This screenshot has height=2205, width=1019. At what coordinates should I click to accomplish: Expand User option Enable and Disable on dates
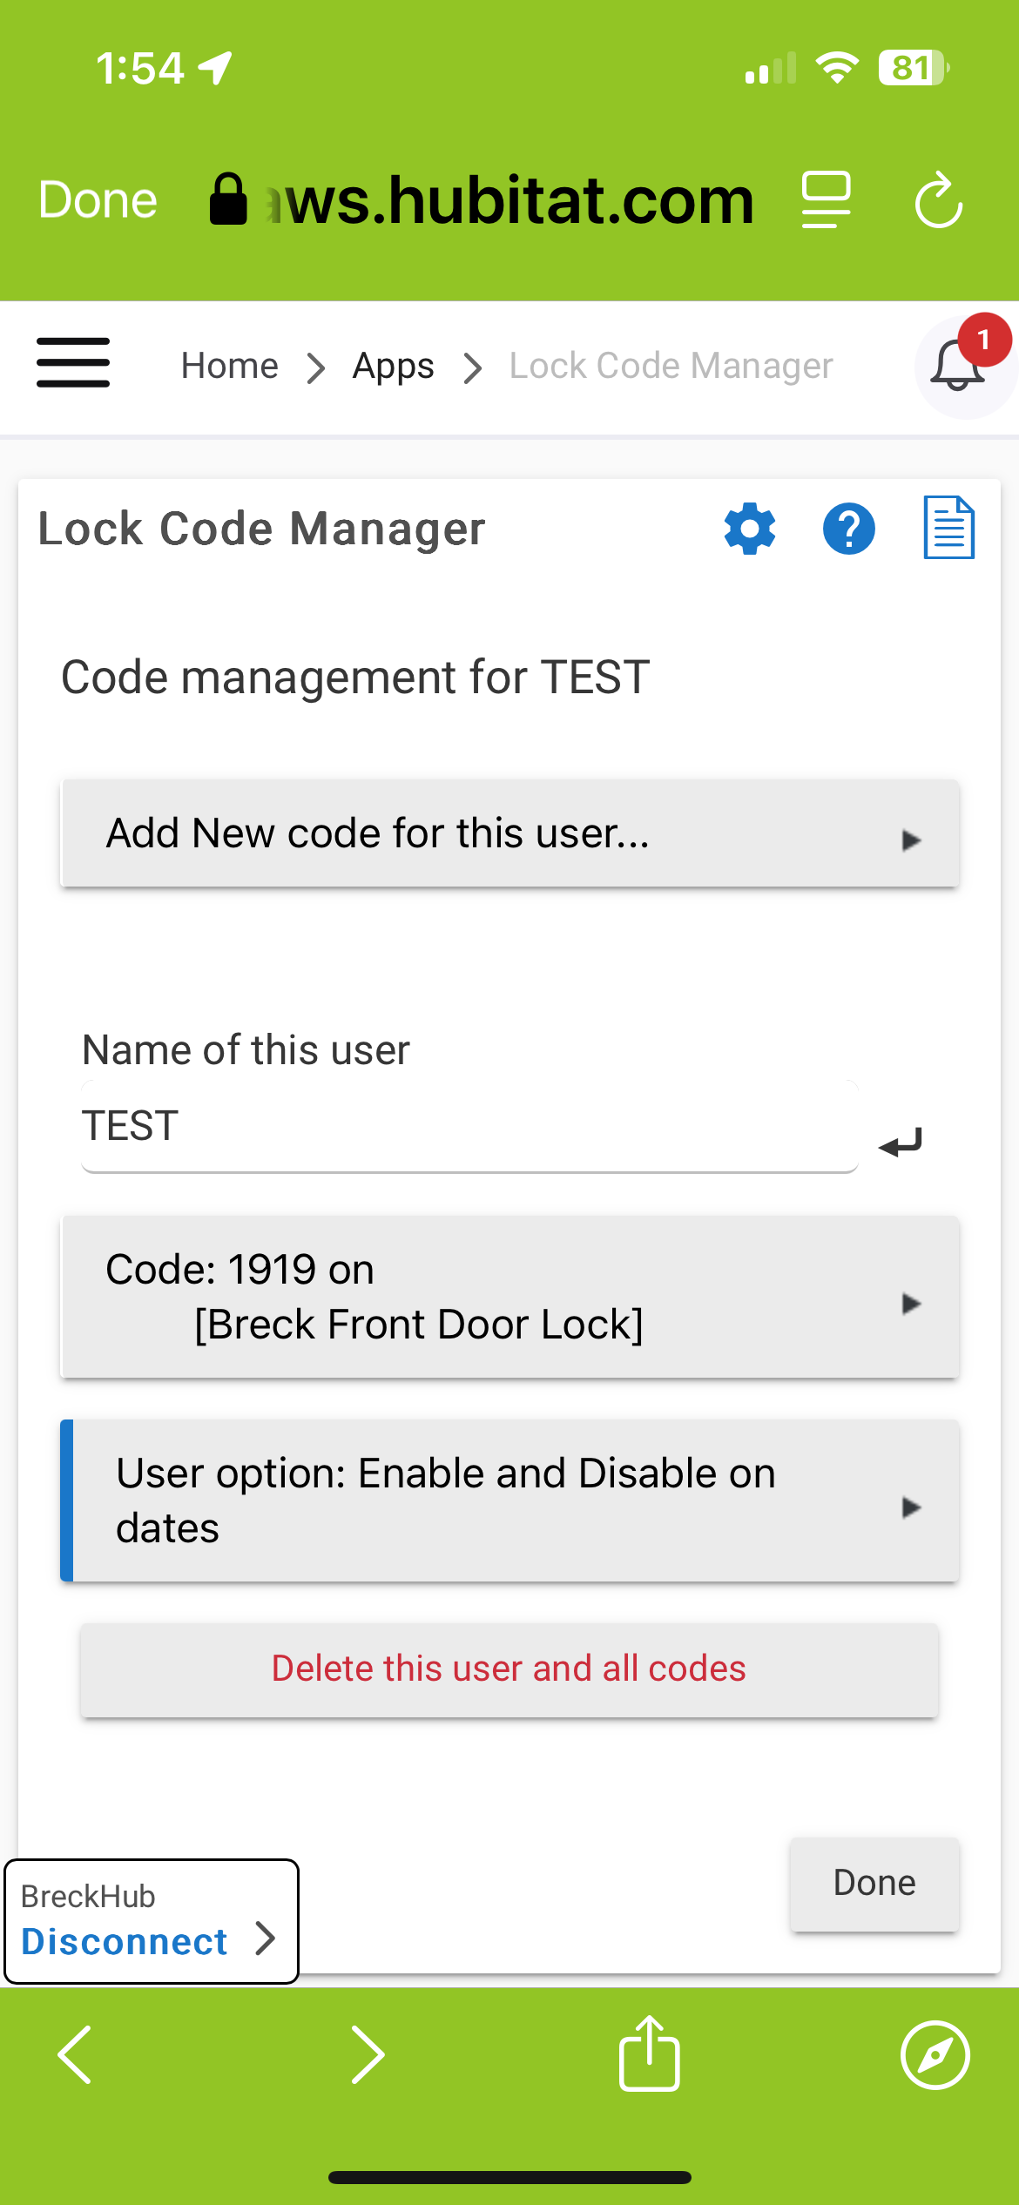(509, 1500)
